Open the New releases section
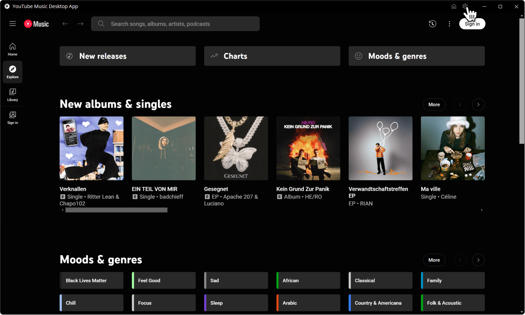Viewport: 525px width, 315px height. coord(128,56)
